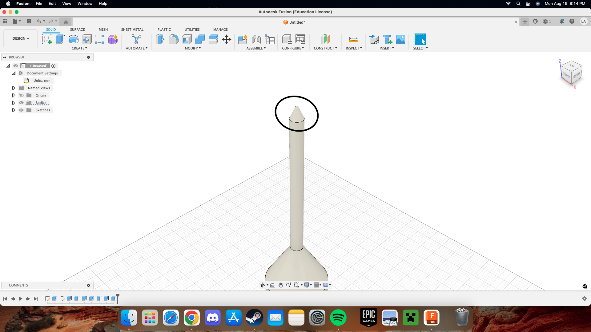
Task: Open the ASSEMBLE dropdown menu
Action: (256, 48)
